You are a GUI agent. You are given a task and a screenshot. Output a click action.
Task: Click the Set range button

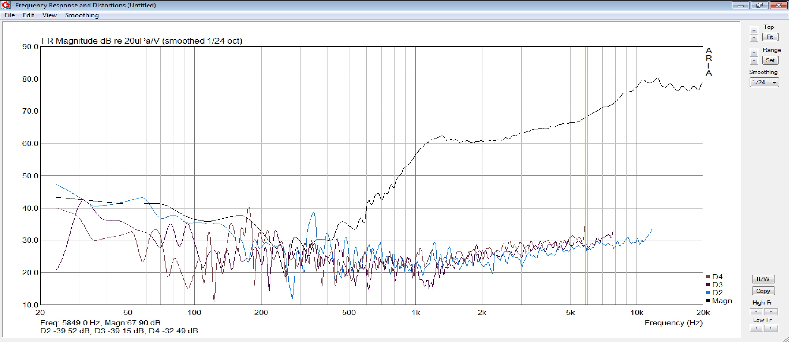770,60
